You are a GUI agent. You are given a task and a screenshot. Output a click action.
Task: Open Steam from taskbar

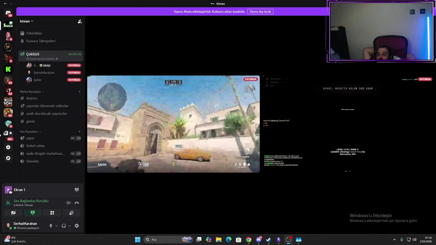[268, 240]
